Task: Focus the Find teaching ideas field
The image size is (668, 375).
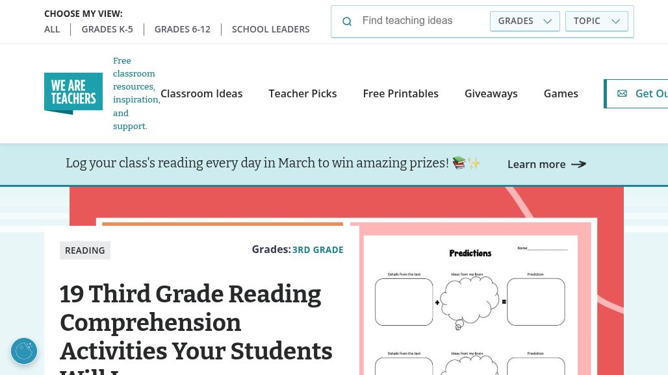Action: (x=422, y=21)
